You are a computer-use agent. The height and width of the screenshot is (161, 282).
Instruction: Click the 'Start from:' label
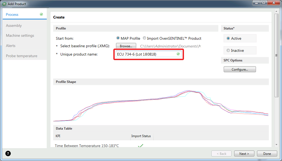(65, 38)
